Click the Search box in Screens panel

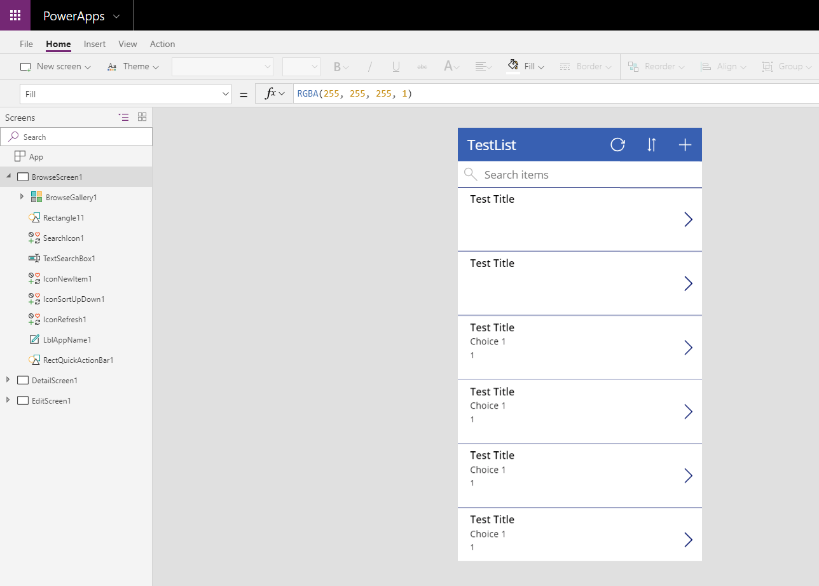(x=76, y=137)
